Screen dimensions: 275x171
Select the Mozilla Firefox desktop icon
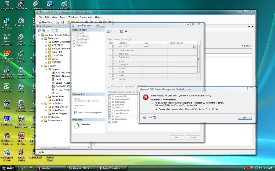[x=21, y=155]
